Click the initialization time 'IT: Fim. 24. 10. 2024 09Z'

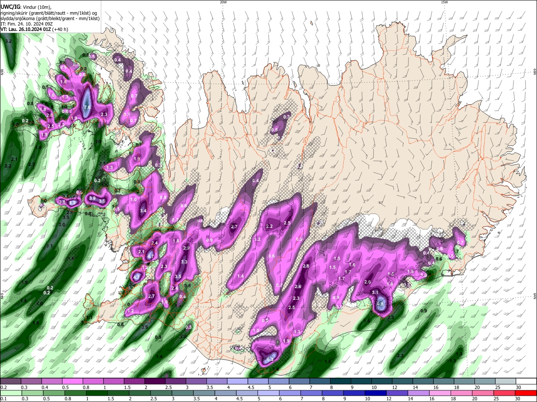pos(26,24)
